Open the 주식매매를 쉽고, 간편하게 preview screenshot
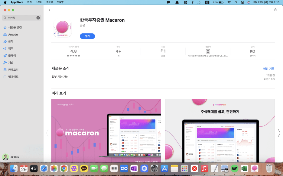The width and height of the screenshot is (283, 176). pos(220,131)
